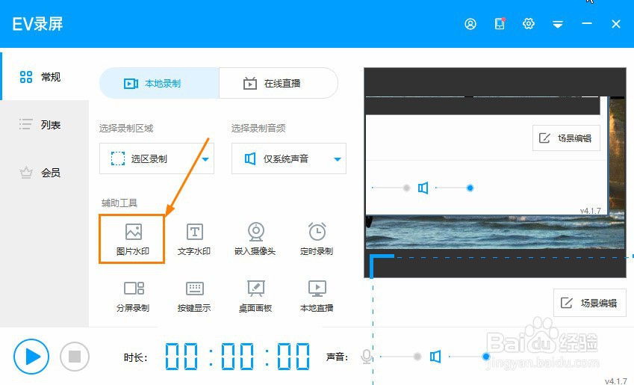
Task: Open the 桌面画板 tool
Action: pyautogui.click(x=255, y=297)
